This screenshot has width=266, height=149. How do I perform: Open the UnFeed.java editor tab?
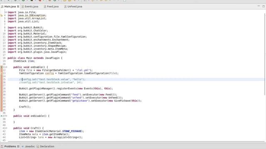pyautogui.click(x=73, y=7)
